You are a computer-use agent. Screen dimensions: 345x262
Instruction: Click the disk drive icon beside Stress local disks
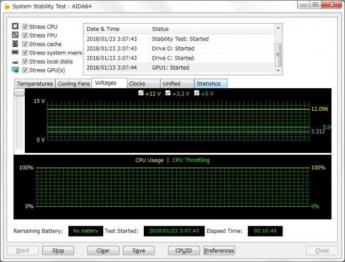point(15,62)
